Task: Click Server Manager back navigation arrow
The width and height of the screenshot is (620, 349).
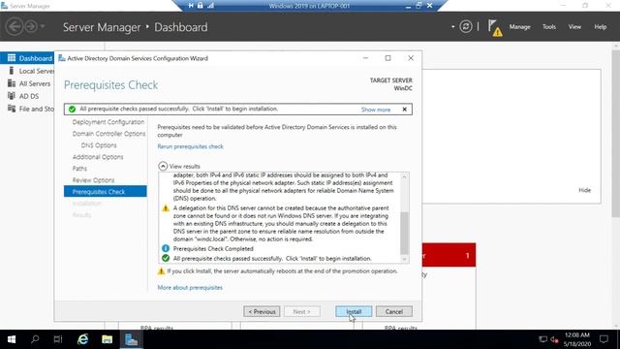Action: pyautogui.click(x=15, y=27)
